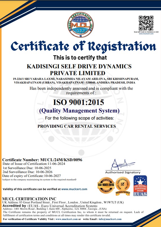
Task: Click the authorised signatory signature
Action: coord(123,164)
